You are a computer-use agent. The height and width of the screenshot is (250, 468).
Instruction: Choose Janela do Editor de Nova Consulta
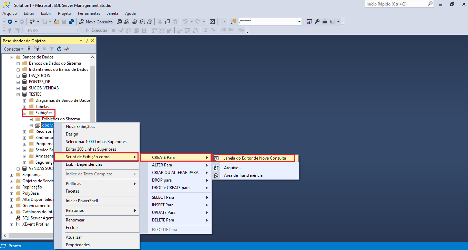click(x=255, y=158)
